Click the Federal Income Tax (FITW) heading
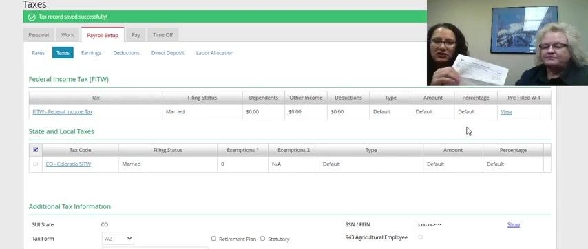Viewport: 588px width, 249px height. coord(69,79)
